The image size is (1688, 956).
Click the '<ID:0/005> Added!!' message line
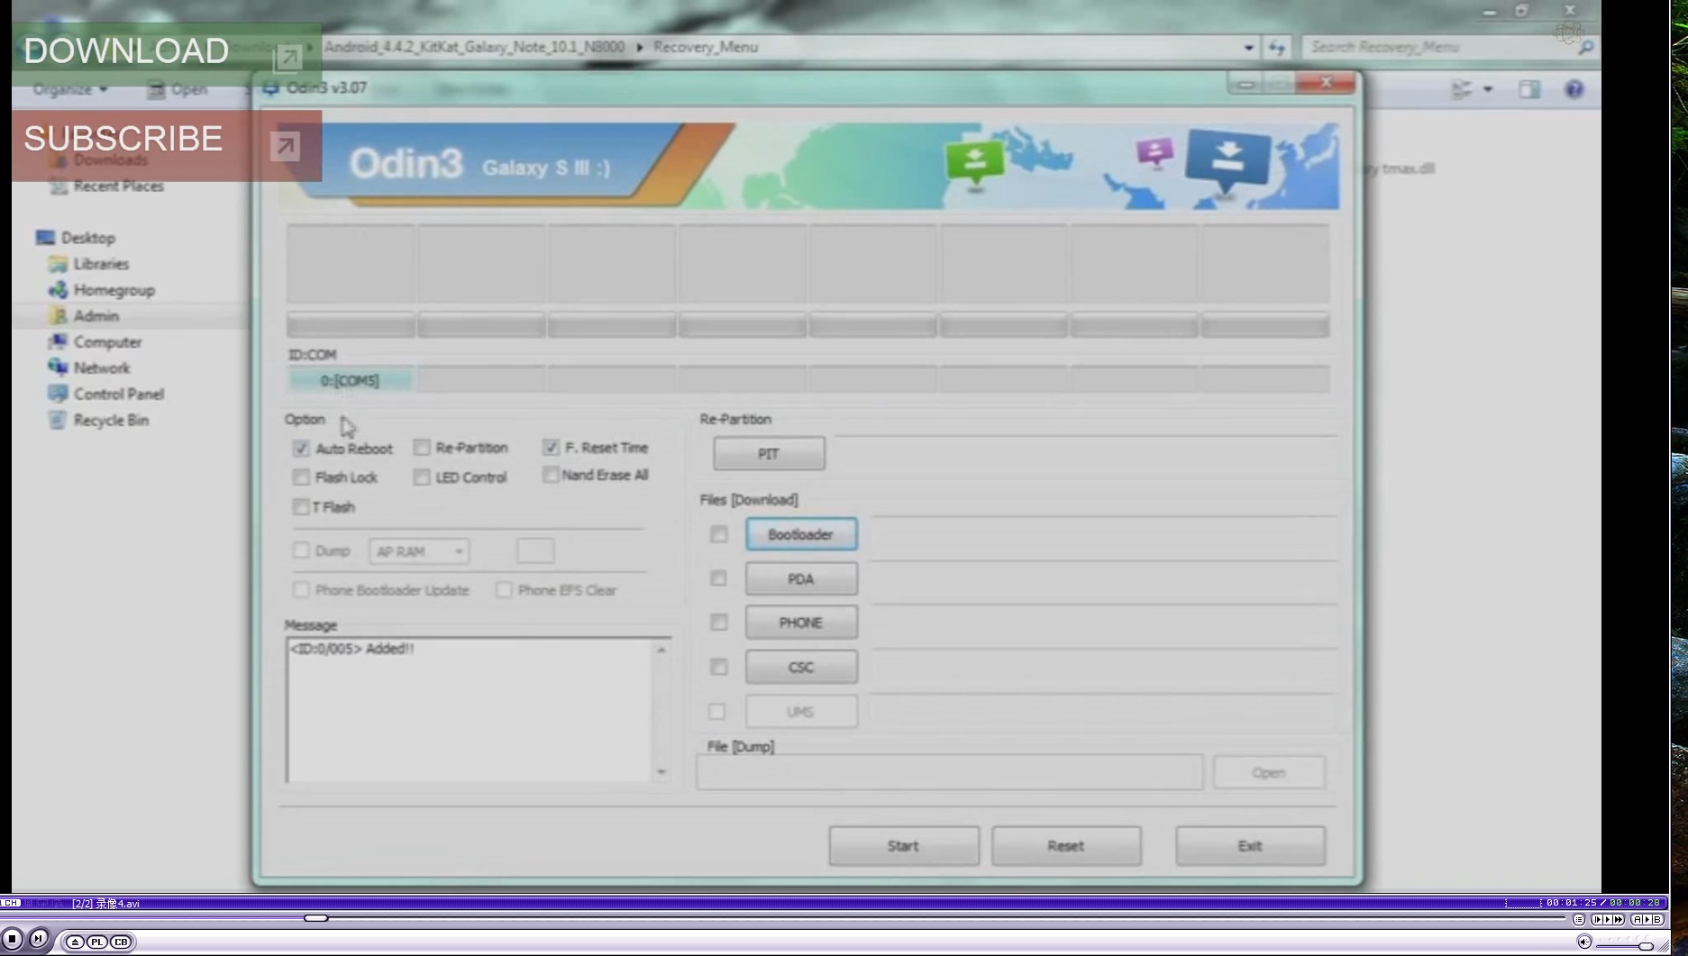coord(352,649)
